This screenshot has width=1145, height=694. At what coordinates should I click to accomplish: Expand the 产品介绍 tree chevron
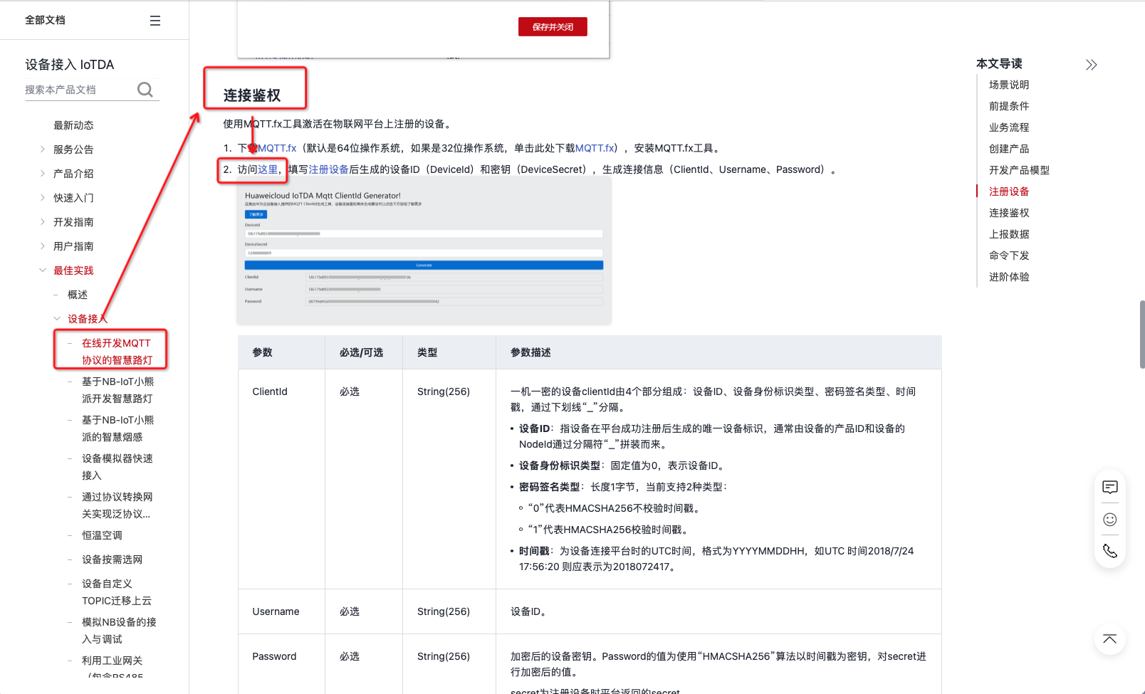coord(43,174)
